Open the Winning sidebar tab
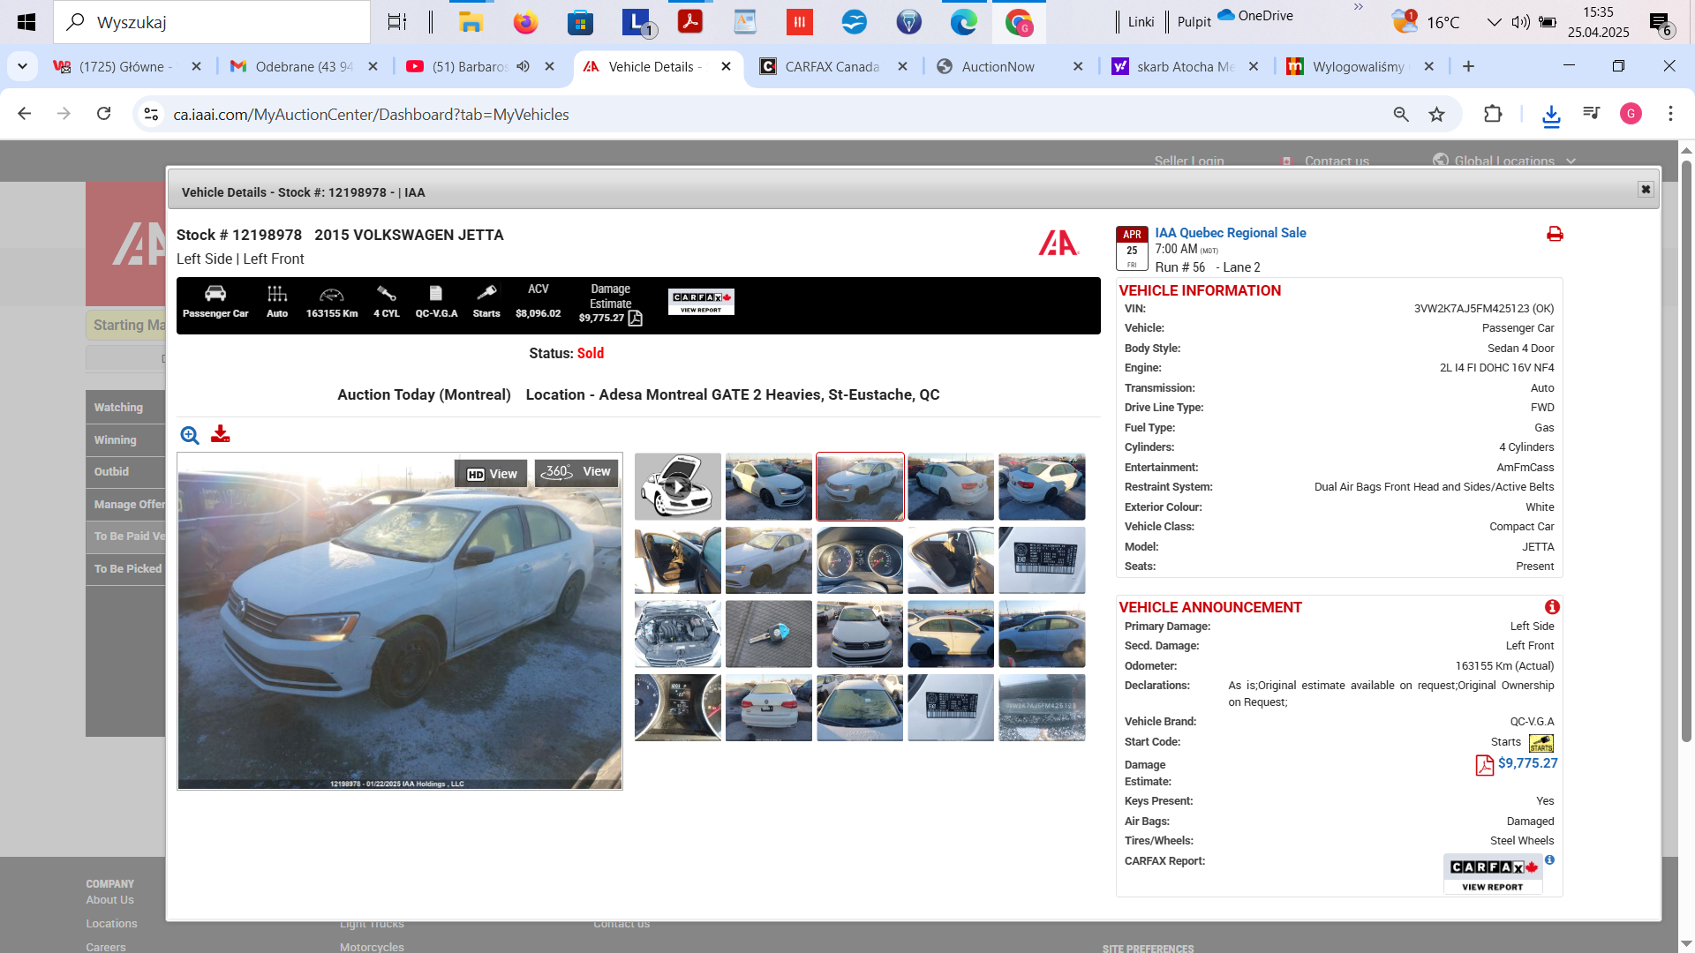This screenshot has height=953, width=1695. tap(125, 439)
